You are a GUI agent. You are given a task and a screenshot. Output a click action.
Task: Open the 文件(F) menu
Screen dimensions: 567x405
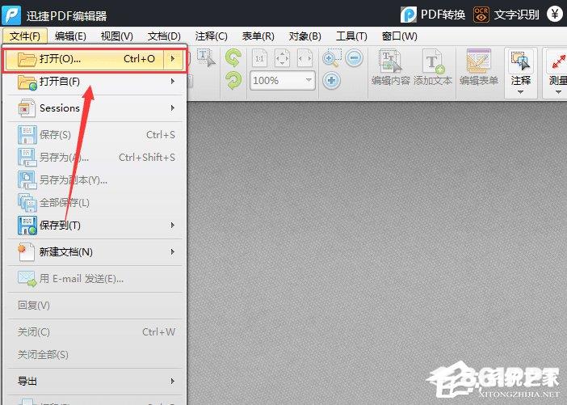coord(25,36)
